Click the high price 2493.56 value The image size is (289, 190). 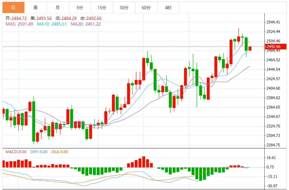[44, 18]
